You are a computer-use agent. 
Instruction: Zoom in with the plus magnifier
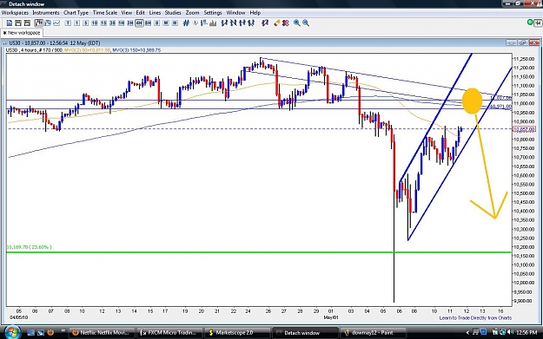297,23
